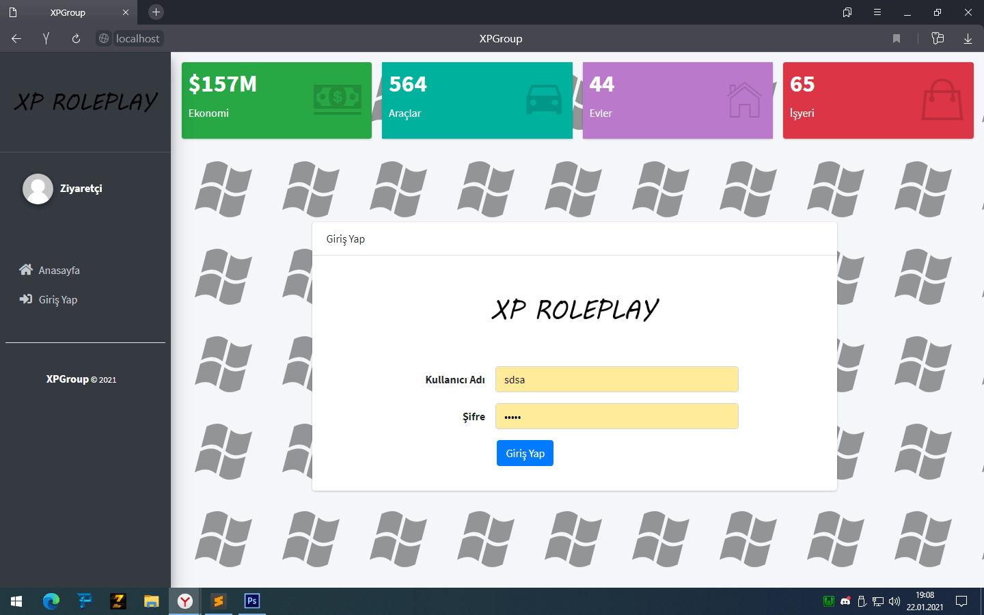Click the globe site info icon
The image size is (984, 615).
pyautogui.click(x=104, y=39)
